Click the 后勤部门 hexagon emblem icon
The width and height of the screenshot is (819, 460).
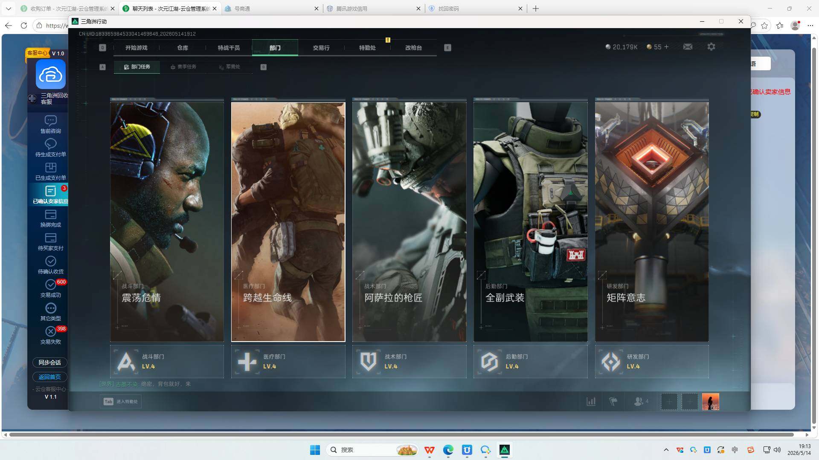click(489, 362)
